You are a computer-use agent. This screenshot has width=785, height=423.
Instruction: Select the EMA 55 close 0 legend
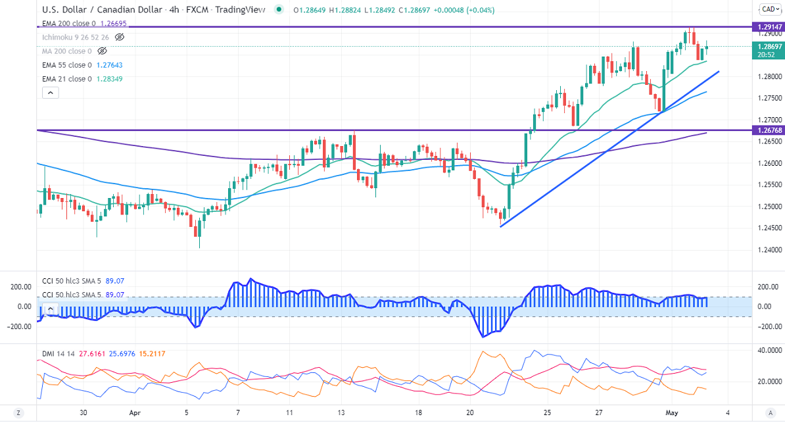coord(67,65)
